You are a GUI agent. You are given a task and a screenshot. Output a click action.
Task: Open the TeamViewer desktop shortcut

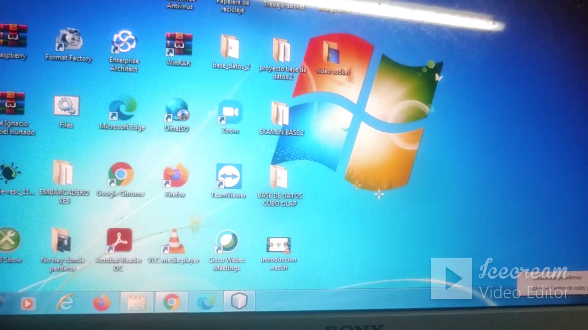click(229, 181)
